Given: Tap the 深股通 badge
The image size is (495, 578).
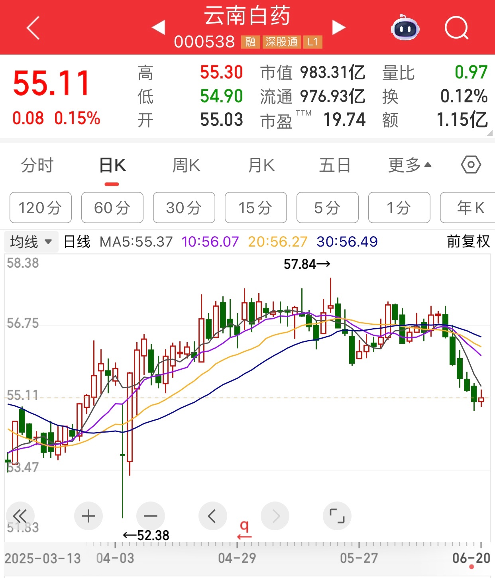Looking at the screenshot, I should [x=282, y=42].
